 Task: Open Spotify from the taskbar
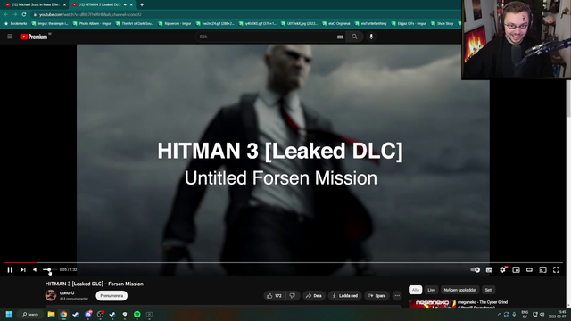pos(137,314)
